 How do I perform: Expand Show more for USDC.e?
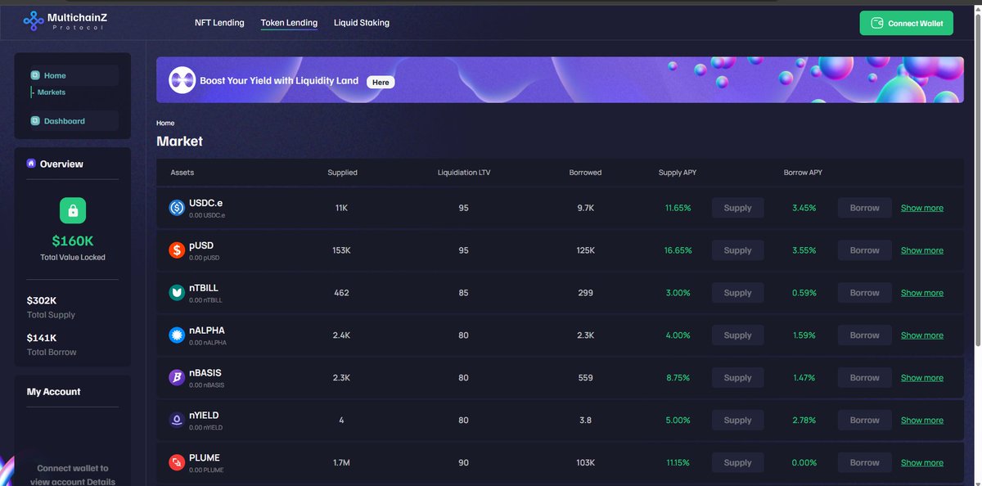point(921,207)
